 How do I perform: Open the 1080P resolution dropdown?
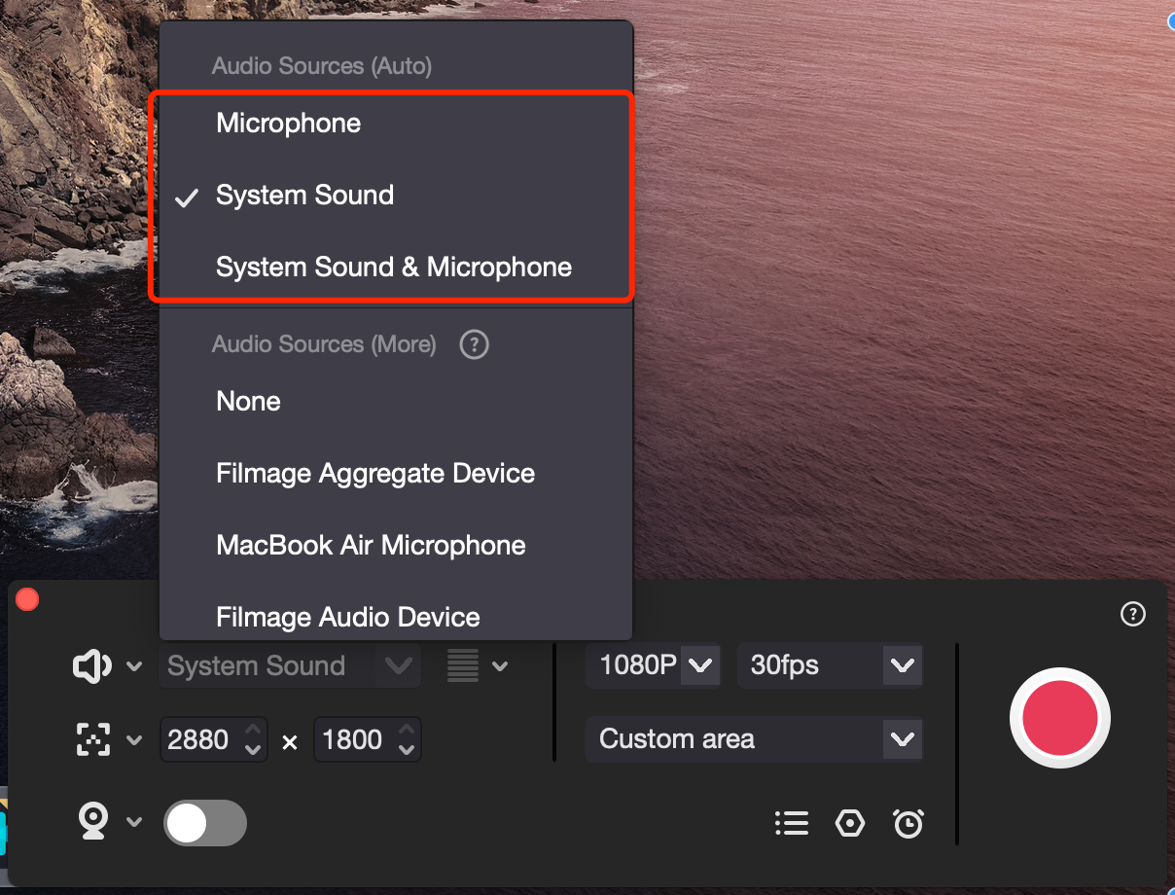[653, 665]
